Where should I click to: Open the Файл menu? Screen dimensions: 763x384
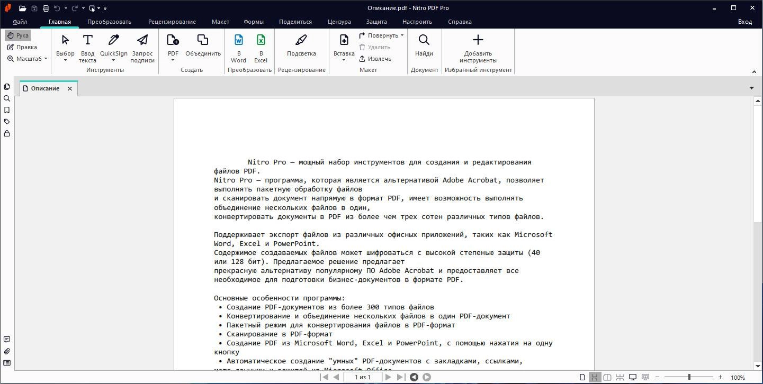tap(20, 22)
